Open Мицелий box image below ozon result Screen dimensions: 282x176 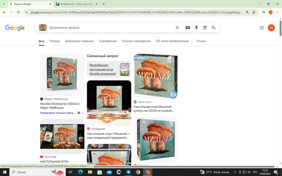[x=156, y=140]
